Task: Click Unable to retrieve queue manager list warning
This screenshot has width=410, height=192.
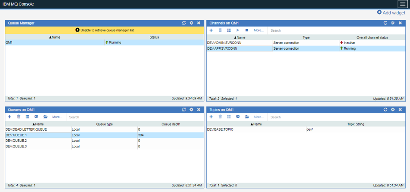Action: pyautogui.click(x=104, y=30)
